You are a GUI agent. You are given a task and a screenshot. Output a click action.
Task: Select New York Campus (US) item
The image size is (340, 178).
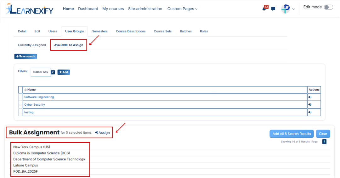pos(32,147)
